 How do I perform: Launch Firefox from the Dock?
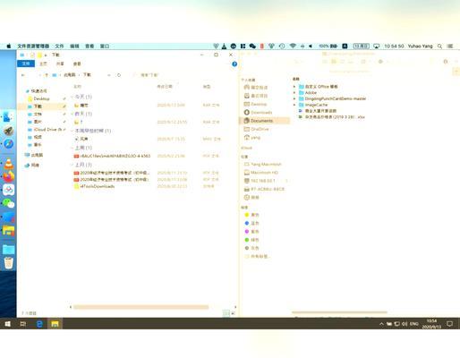coord(8,176)
